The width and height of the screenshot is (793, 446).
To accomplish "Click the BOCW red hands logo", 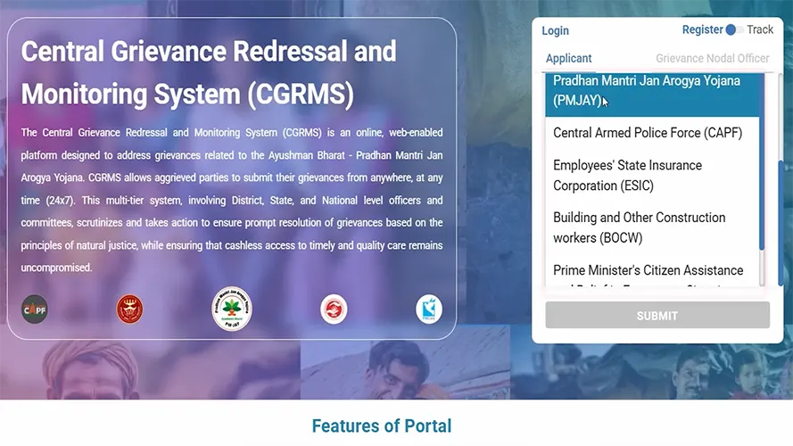I will click(334, 309).
